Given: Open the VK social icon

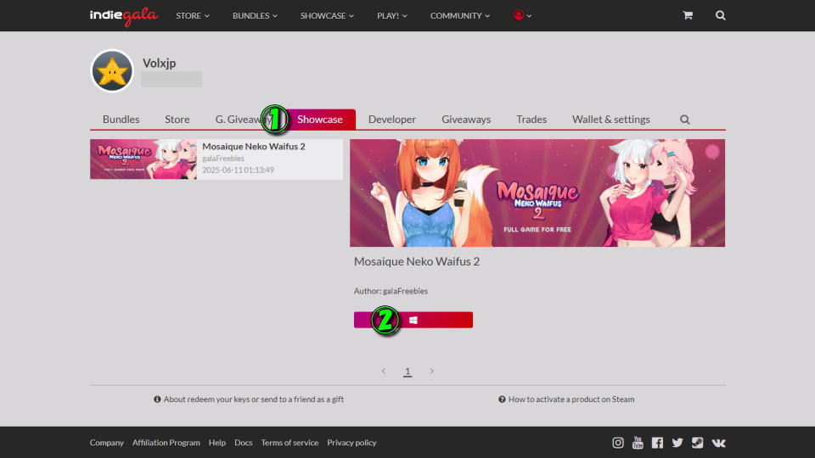Looking at the screenshot, I should [719, 443].
